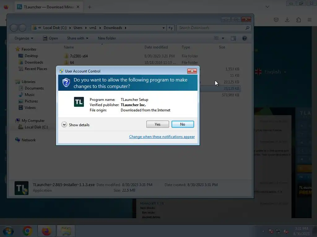Select Network in navigation pane
Screen dimensions: 317x237
(28, 140)
